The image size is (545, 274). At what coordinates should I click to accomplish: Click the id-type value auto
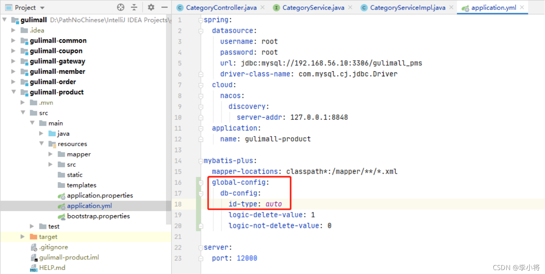click(x=274, y=204)
